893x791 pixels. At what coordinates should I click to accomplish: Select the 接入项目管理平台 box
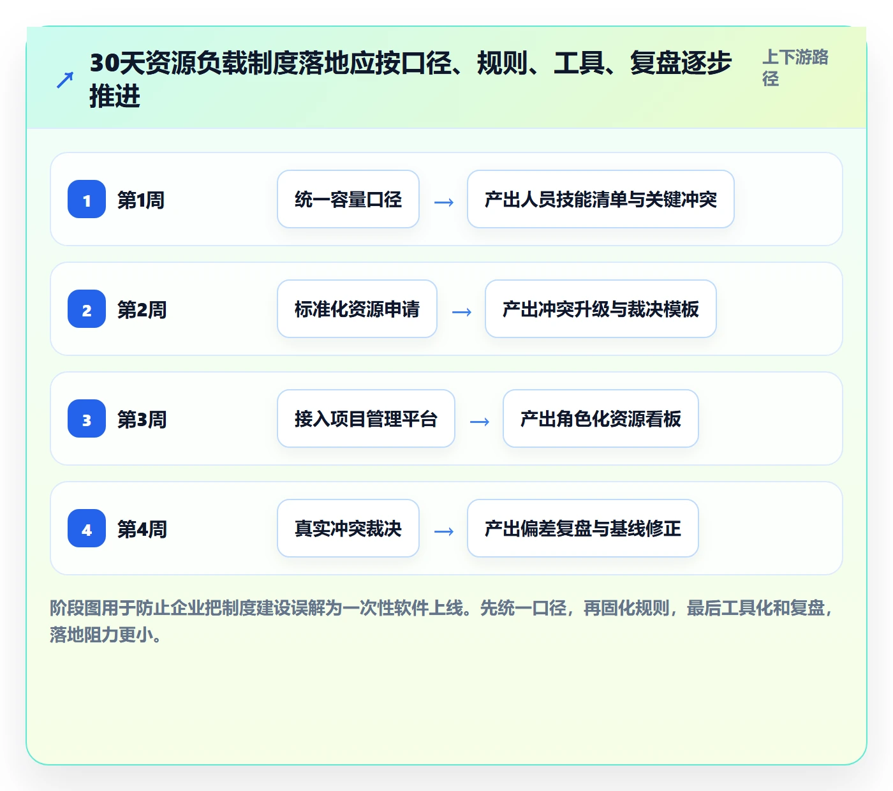pyautogui.click(x=366, y=418)
